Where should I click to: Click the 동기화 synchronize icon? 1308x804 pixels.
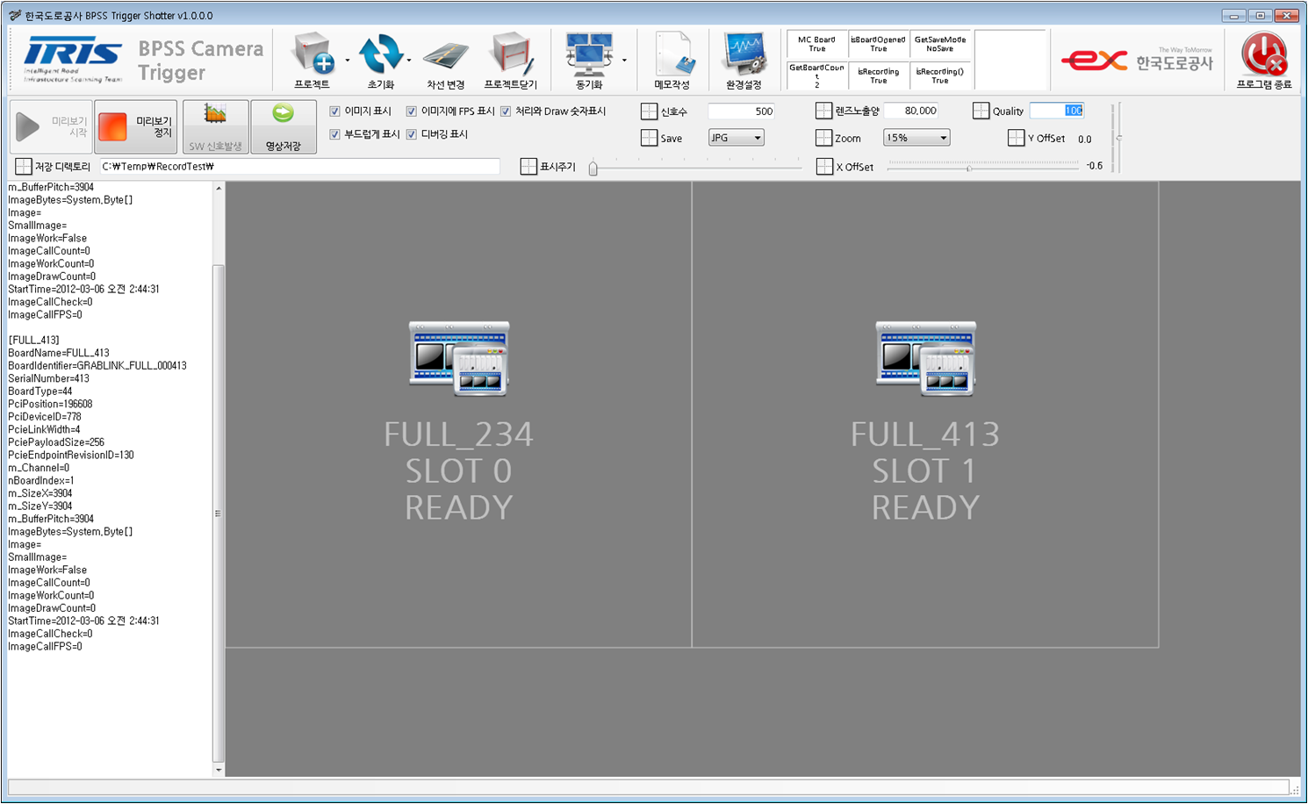click(589, 54)
